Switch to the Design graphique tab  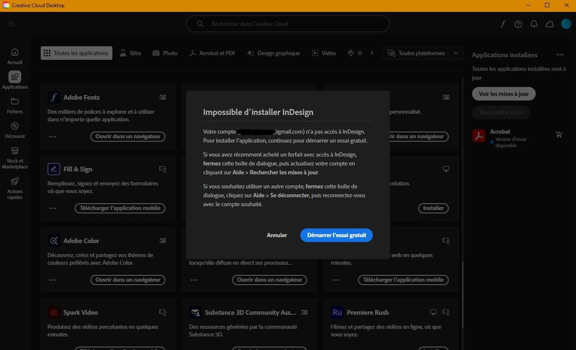[x=273, y=53]
